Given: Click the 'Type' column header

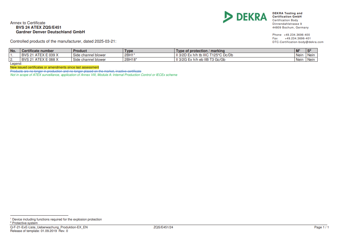Looking at the screenshot, I should 149,51.
